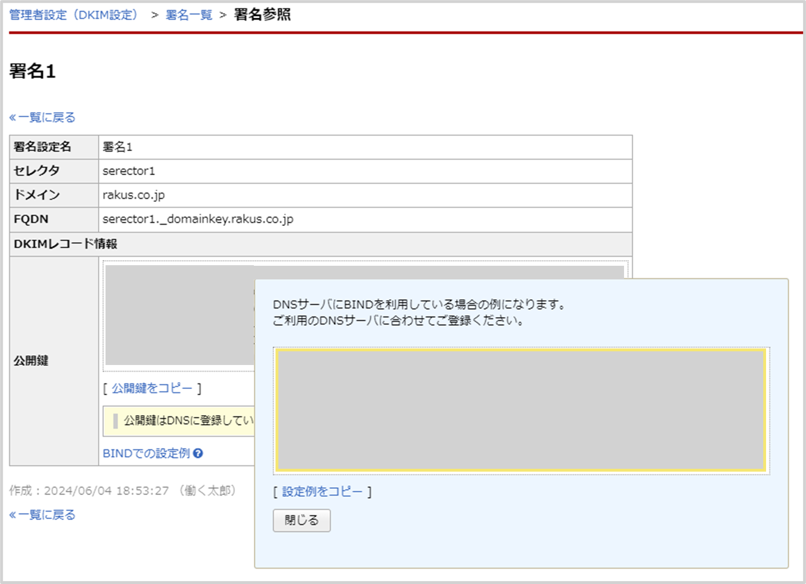806x584 pixels.
Task: Select the セレクタ value serector1
Action: tap(129, 171)
